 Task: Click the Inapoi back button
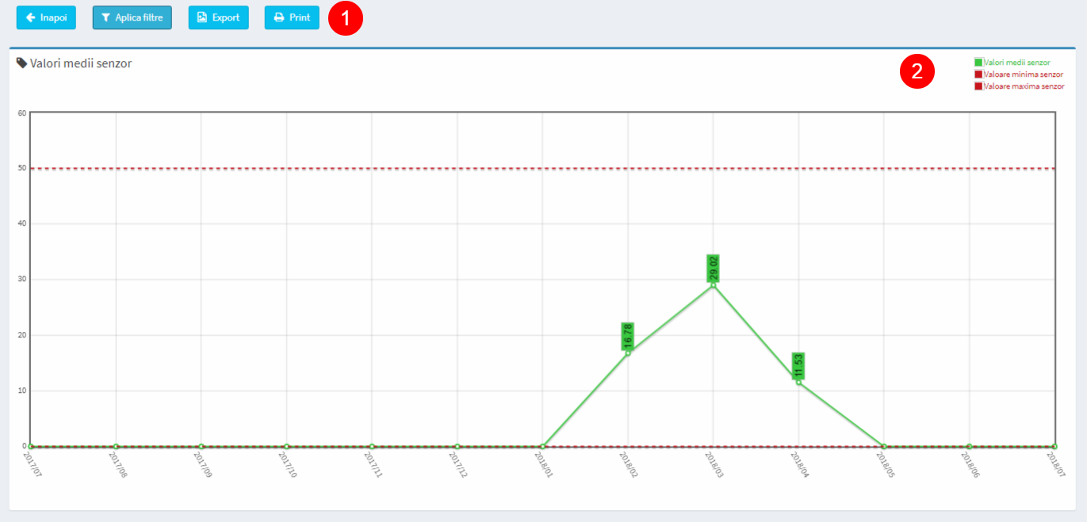46,17
